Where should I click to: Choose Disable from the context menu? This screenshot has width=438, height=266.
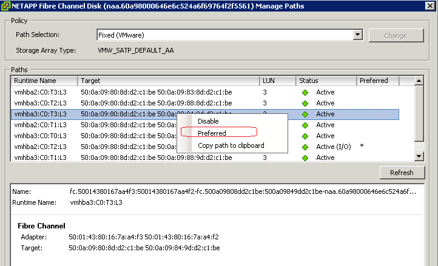[x=208, y=121]
